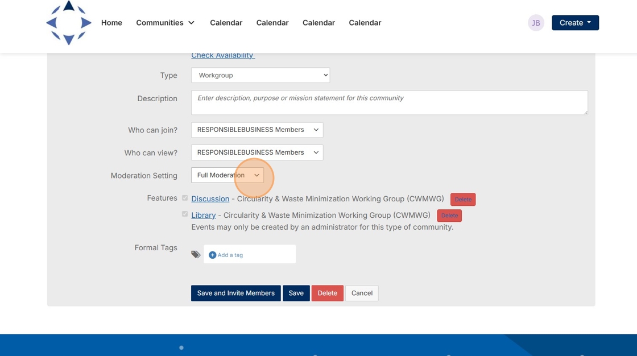Click into the Description text area
637x356 pixels.
tap(390, 102)
